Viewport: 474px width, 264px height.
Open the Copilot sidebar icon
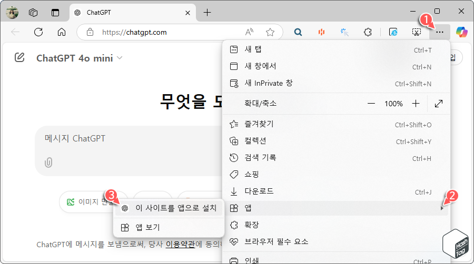pos(461,32)
